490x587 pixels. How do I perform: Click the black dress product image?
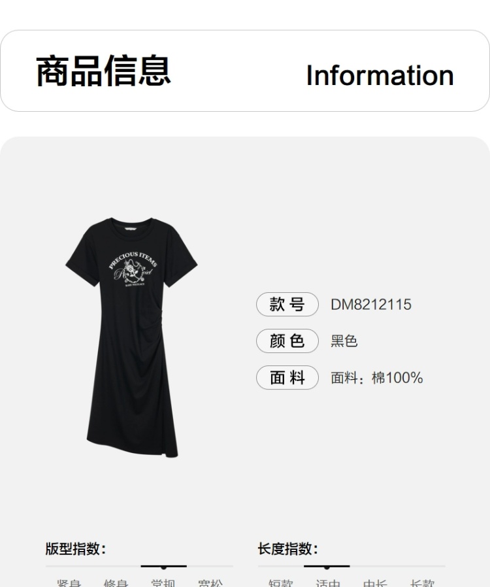(x=131, y=337)
